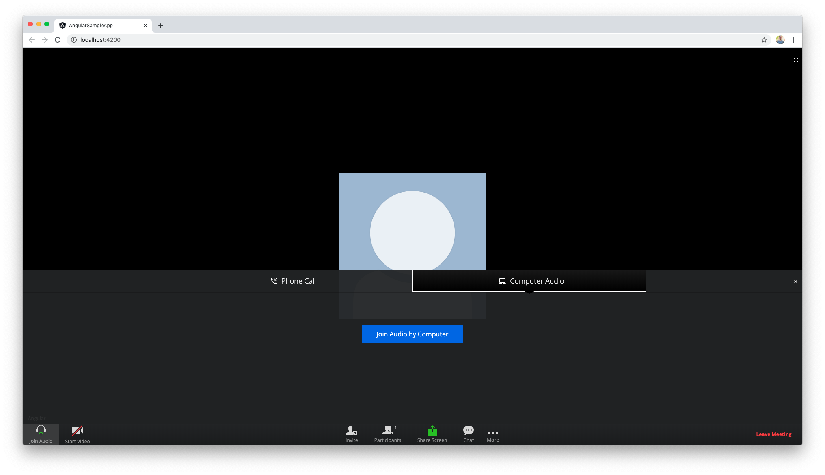Open the Invite participants icon

coord(352,431)
